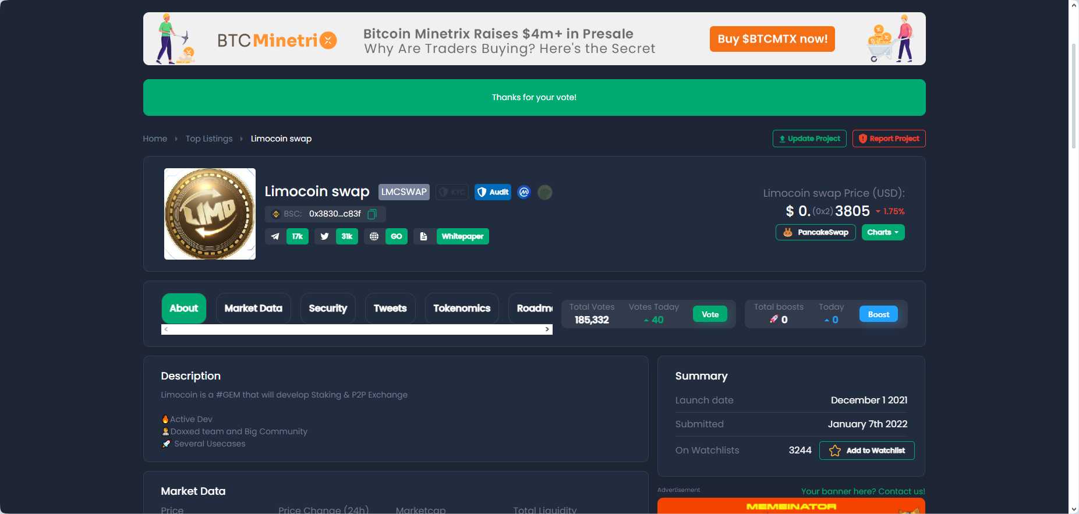The width and height of the screenshot is (1079, 514).
Task: Select the About tab
Action: coord(184,309)
